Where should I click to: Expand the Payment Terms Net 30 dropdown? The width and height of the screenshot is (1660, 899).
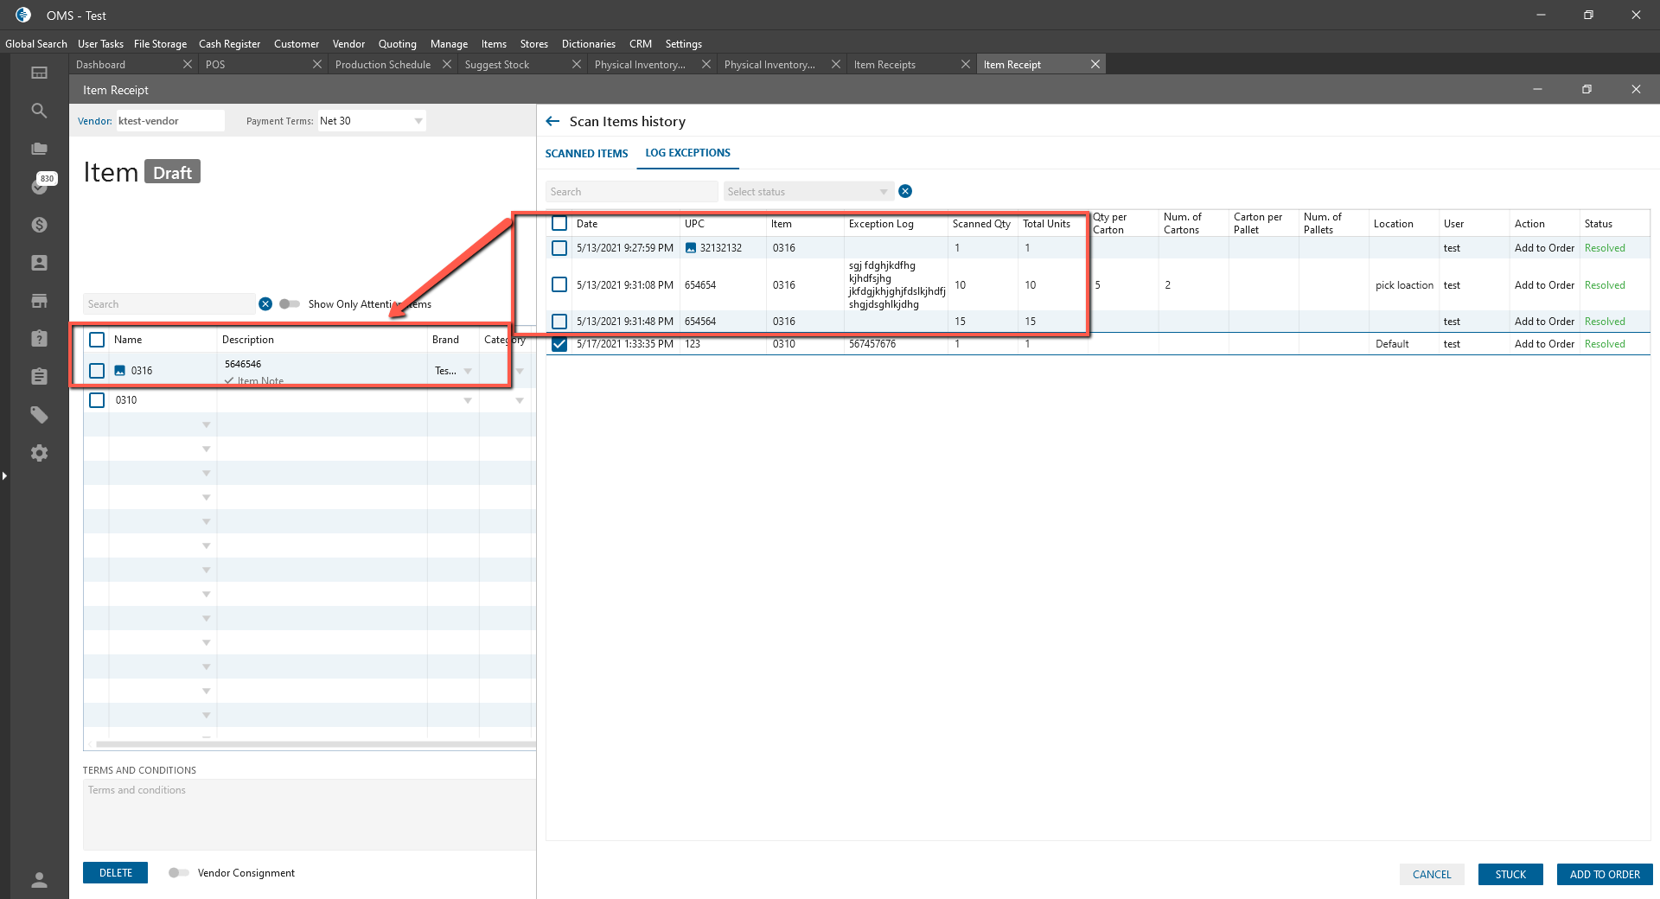(418, 121)
